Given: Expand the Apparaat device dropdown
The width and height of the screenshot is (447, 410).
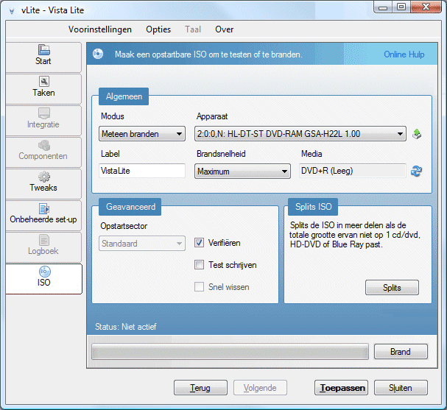Looking at the screenshot, I should click(x=300, y=134).
